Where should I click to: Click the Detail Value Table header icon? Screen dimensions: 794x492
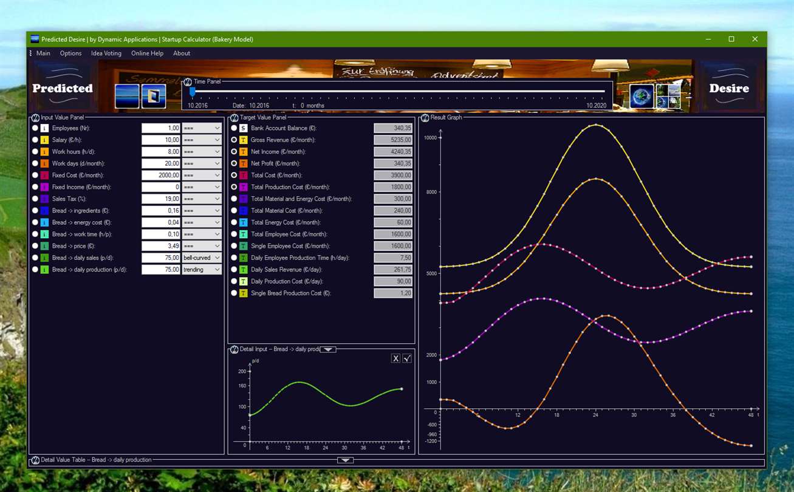pyautogui.click(x=35, y=460)
